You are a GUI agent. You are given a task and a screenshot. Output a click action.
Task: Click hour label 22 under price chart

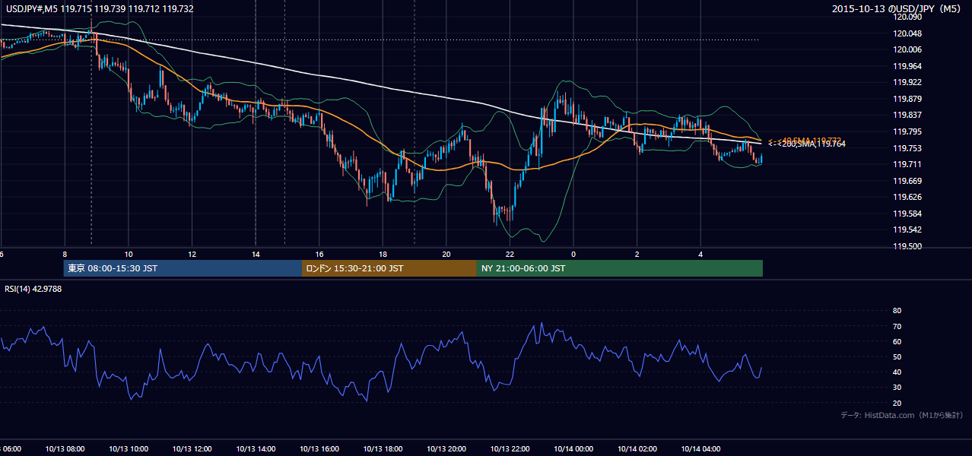510,254
